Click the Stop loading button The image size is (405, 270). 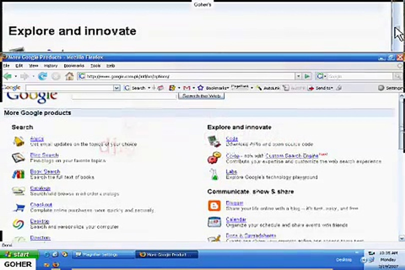56,76
